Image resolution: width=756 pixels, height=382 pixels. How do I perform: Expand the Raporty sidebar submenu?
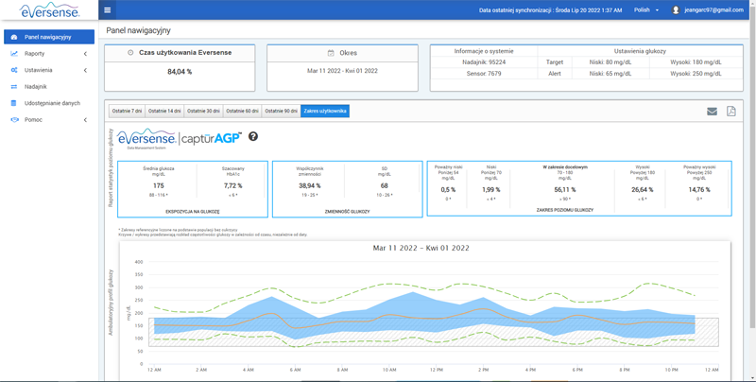48,54
